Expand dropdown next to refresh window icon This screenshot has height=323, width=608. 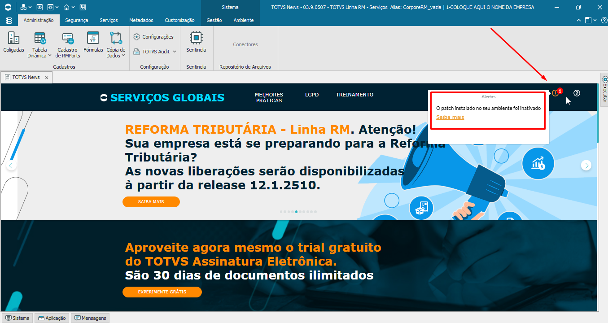coord(57,8)
